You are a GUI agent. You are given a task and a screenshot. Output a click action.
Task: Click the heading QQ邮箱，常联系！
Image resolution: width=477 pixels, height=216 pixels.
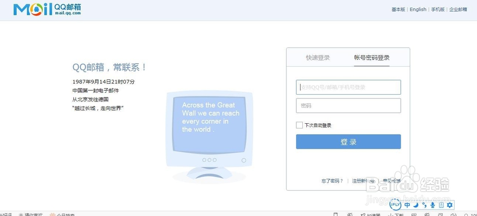tap(110, 68)
